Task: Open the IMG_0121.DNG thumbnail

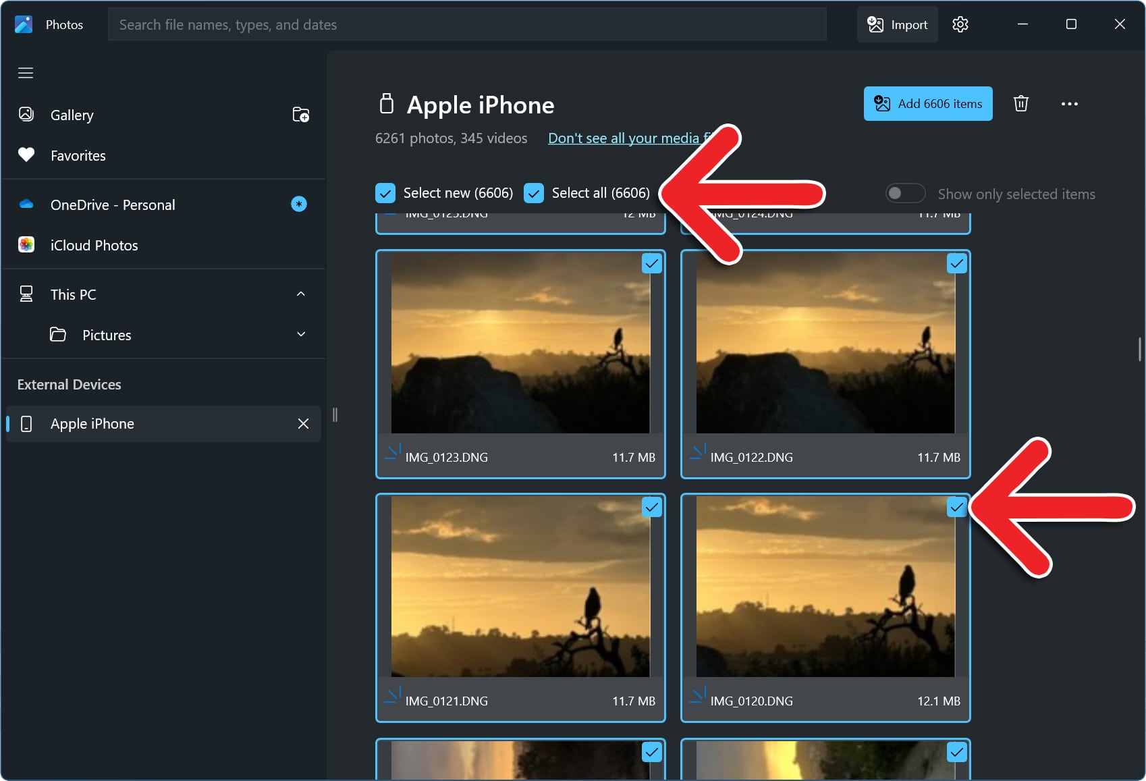Action: pyautogui.click(x=520, y=587)
